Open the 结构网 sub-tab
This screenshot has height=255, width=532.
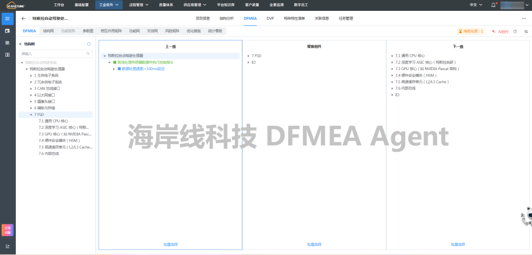coord(48,31)
